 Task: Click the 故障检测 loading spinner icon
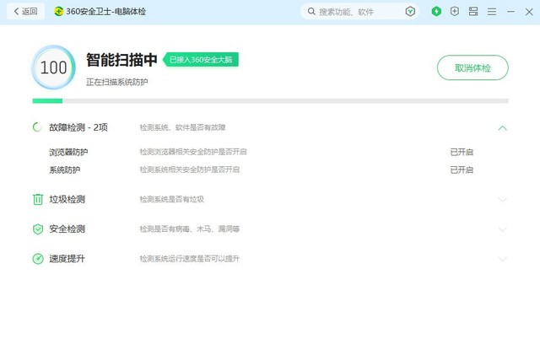(37, 127)
